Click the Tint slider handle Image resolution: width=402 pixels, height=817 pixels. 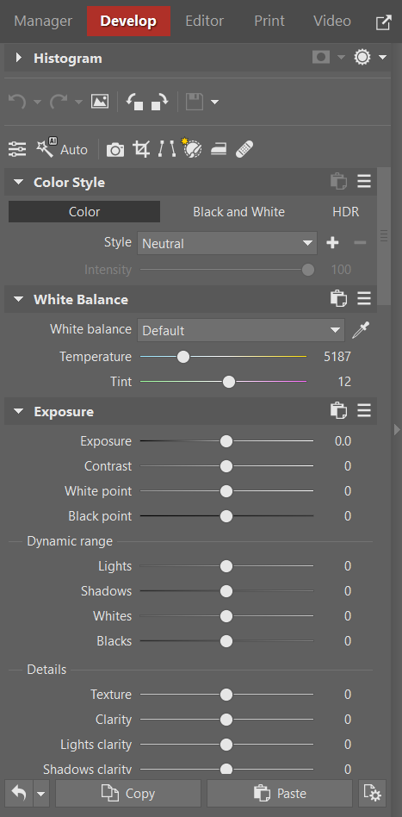pyautogui.click(x=229, y=382)
